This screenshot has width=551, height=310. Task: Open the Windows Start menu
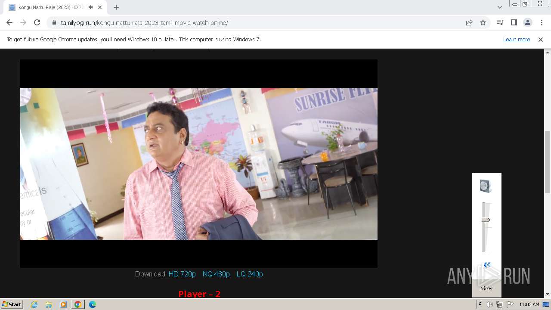12,304
